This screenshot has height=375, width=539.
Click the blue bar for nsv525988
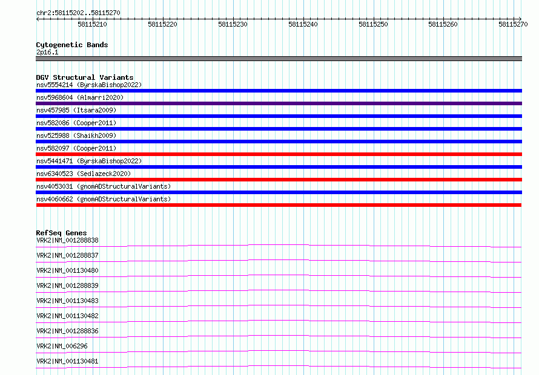279,142
